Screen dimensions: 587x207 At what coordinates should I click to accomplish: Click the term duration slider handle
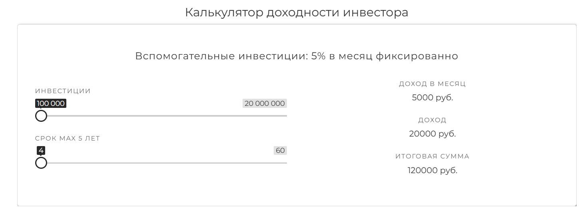coord(41,163)
